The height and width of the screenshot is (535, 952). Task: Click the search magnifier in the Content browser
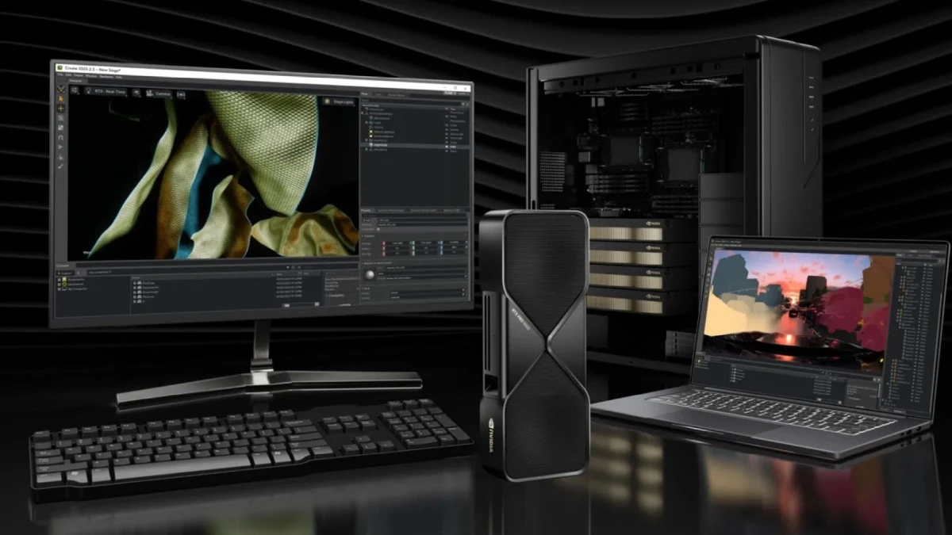click(79, 273)
